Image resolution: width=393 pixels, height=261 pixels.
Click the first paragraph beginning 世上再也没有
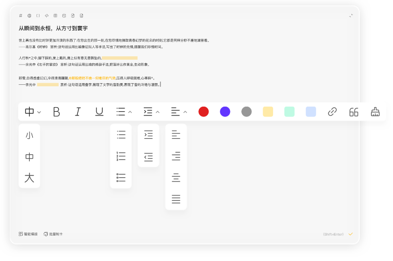pyautogui.click(x=114, y=40)
